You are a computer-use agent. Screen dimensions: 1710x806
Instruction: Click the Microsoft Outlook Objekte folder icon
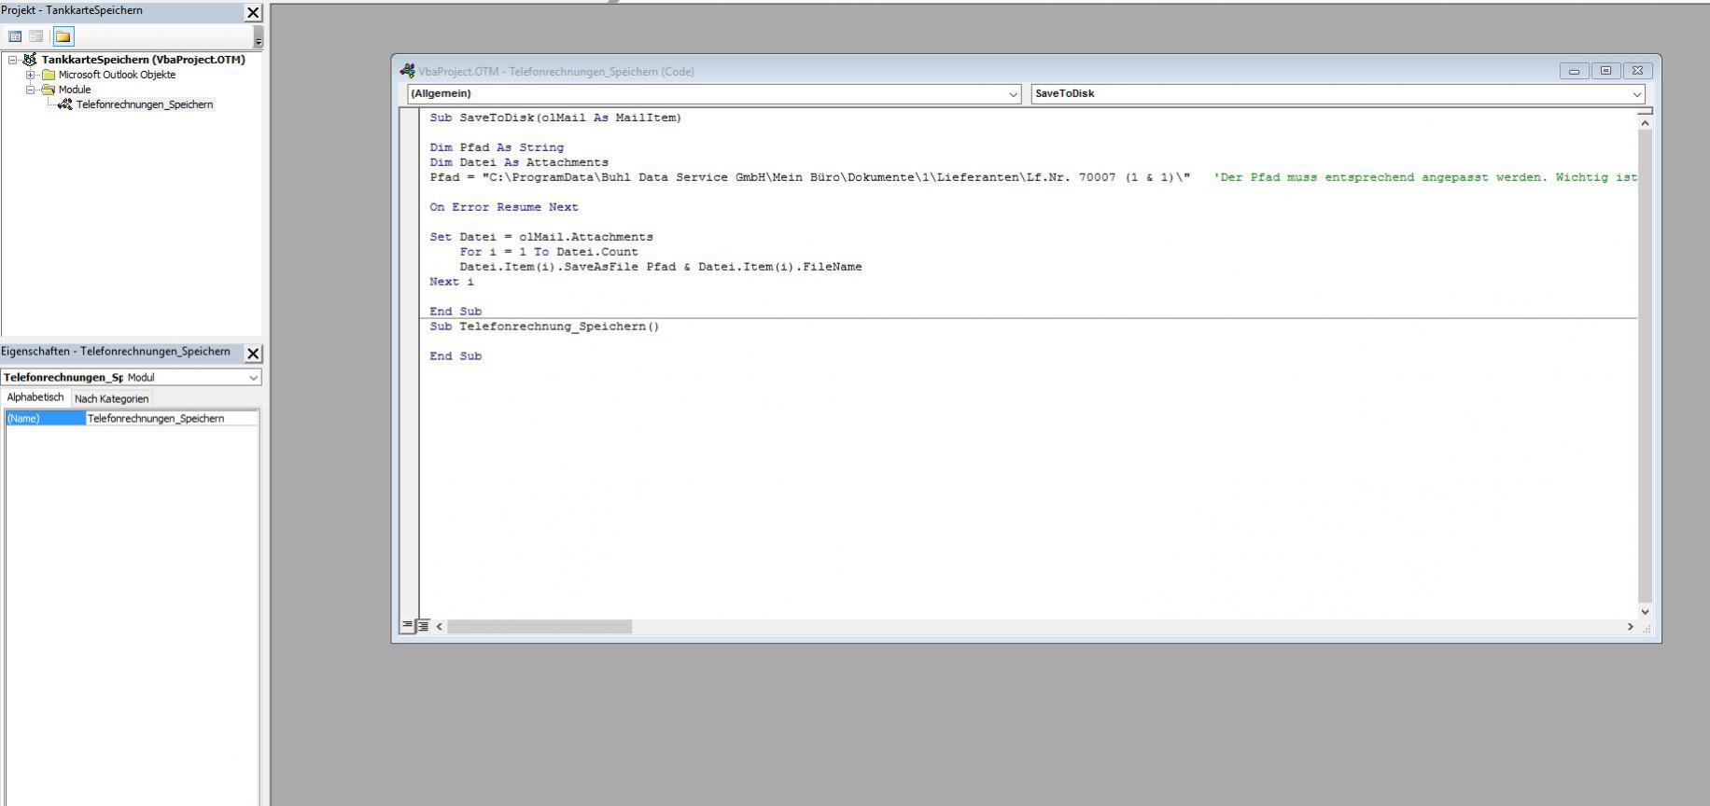point(49,75)
